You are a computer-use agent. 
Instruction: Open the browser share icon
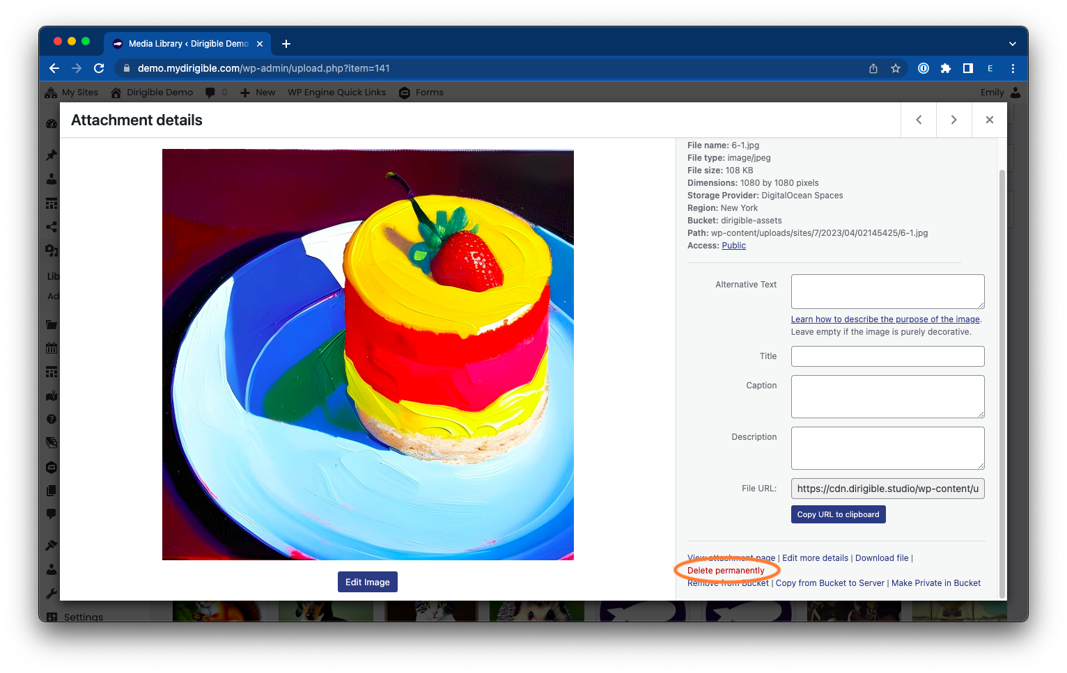point(873,68)
